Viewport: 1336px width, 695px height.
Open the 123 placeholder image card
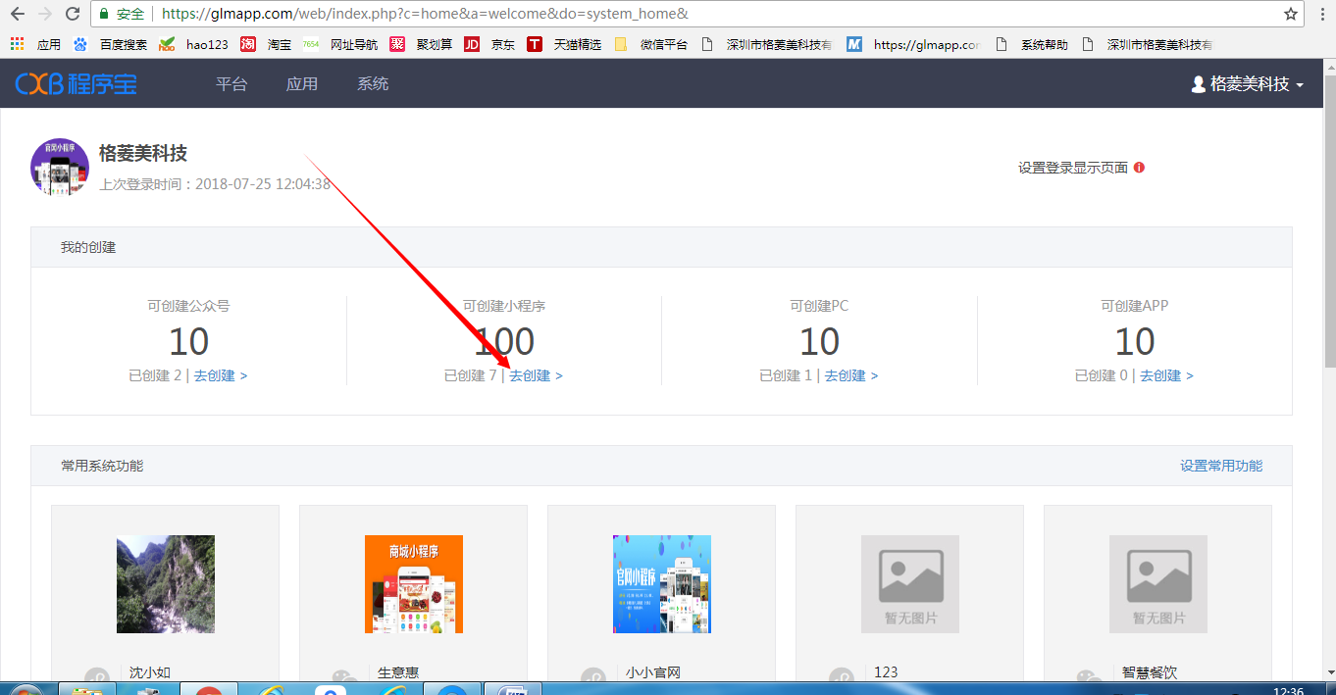[x=910, y=584]
